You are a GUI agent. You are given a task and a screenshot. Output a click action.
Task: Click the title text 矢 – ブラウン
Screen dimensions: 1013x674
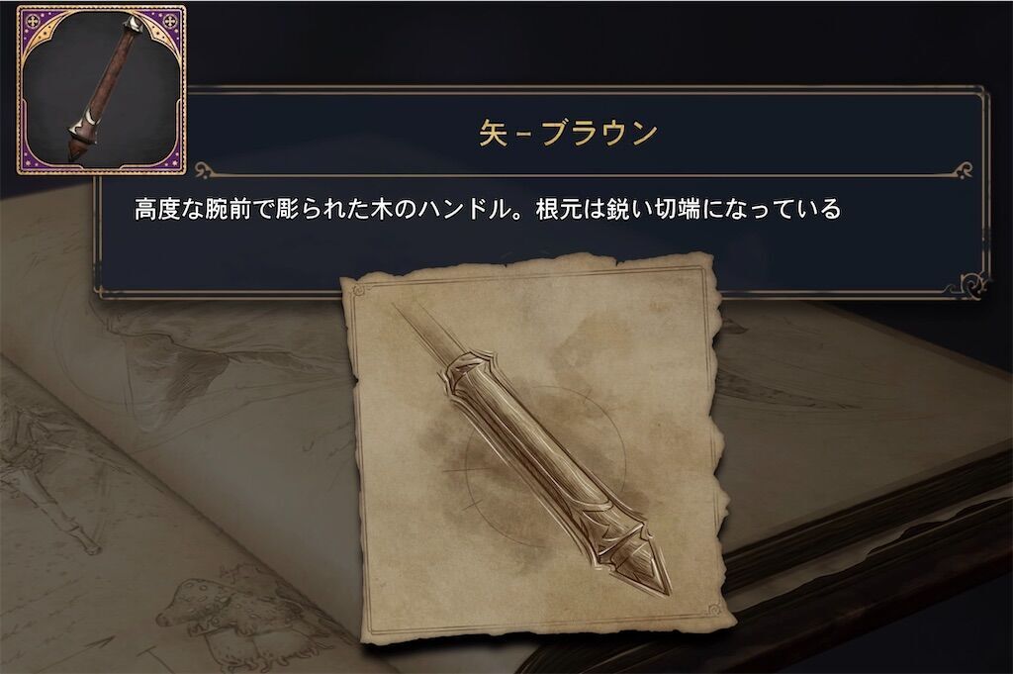coord(568,133)
